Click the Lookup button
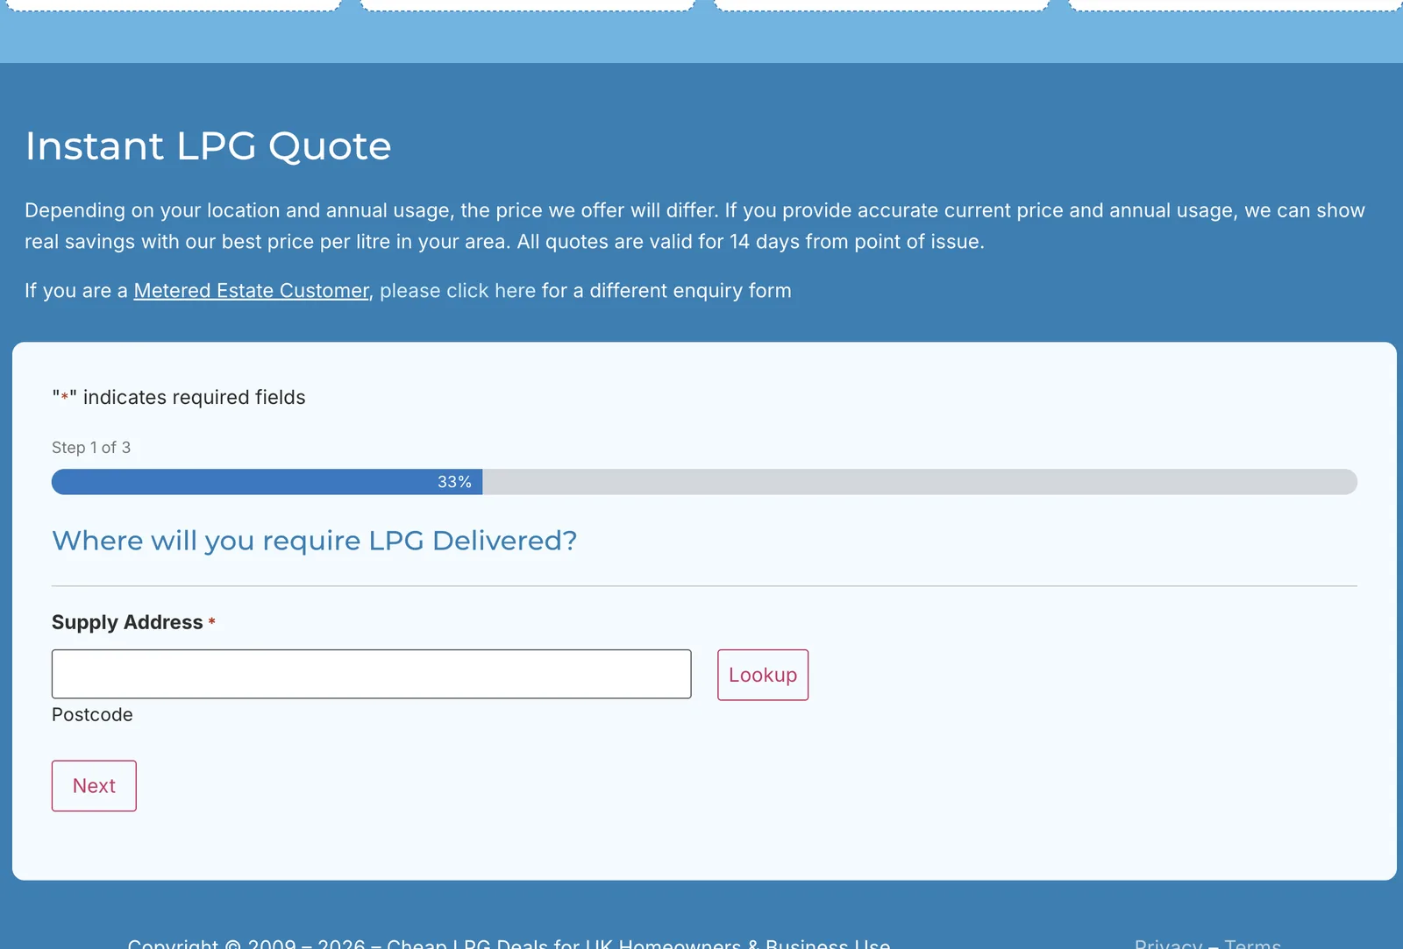This screenshot has width=1403, height=949. tap(763, 675)
